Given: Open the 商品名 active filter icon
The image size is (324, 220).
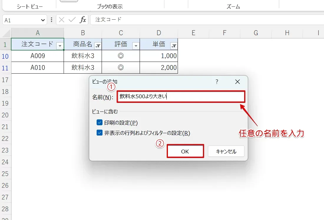Looking at the screenshot, I should 98,46.
